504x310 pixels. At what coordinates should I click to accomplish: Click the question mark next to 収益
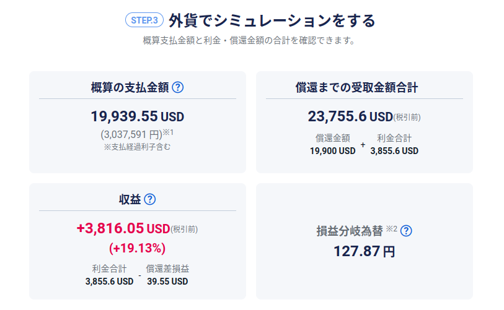149,199
